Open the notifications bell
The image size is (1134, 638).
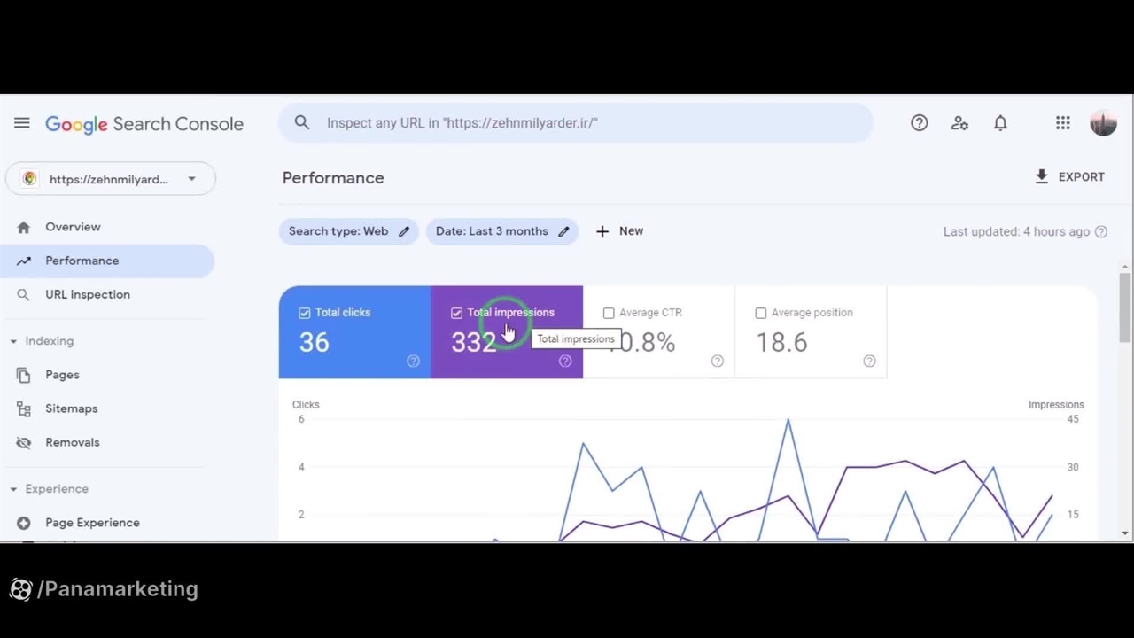coord(1000,123)
